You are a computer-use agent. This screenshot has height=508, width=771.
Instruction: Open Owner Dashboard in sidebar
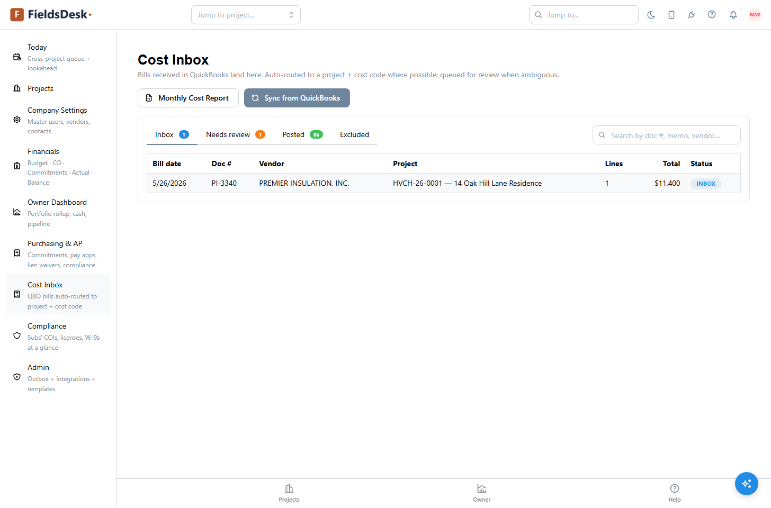tap(58, 212)
